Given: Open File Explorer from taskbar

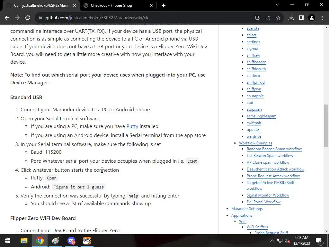Looking at the screenshot, I should (24, 241).
